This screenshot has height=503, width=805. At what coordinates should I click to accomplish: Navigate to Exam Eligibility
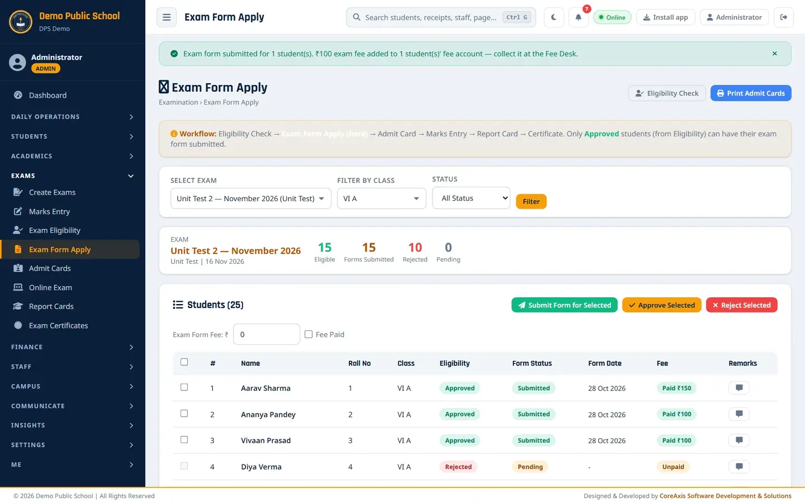(x=70, y=230)
